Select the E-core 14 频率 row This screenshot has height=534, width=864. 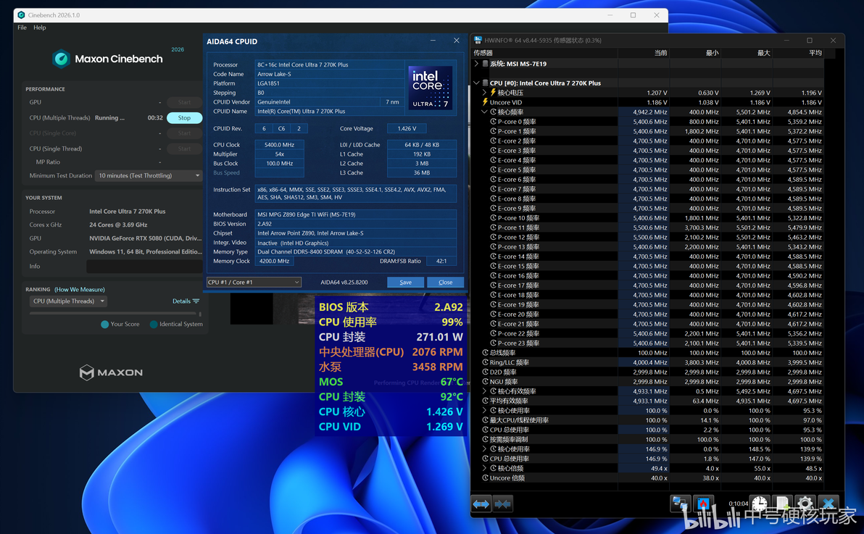pyautogui.click(x=647, y=256)
